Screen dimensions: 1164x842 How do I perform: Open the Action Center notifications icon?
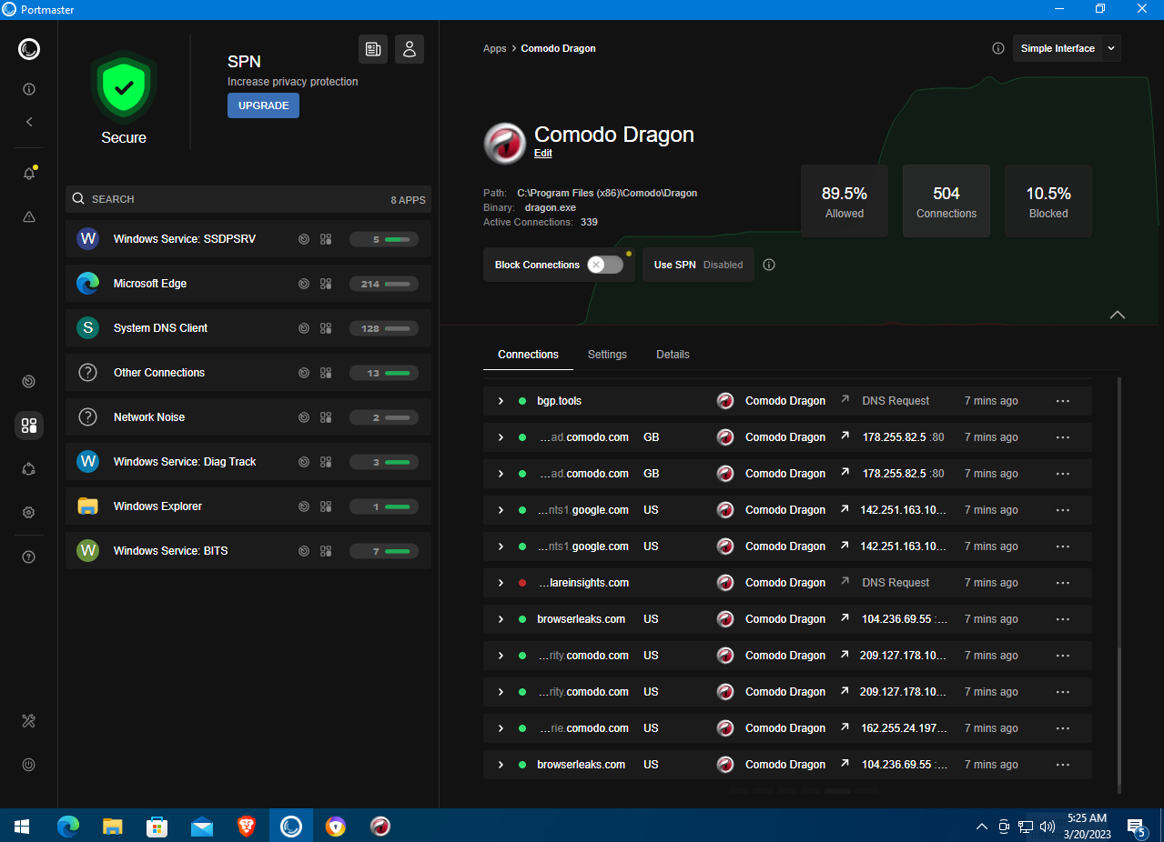click(1137, 827)
